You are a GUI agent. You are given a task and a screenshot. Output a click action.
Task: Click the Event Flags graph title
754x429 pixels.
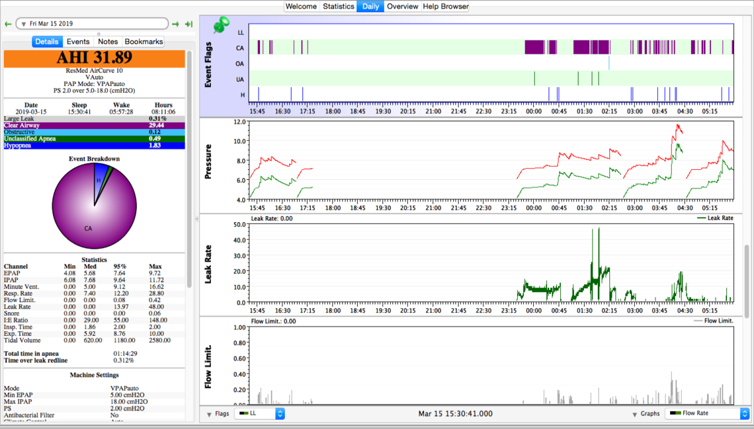tap(208, 64)
